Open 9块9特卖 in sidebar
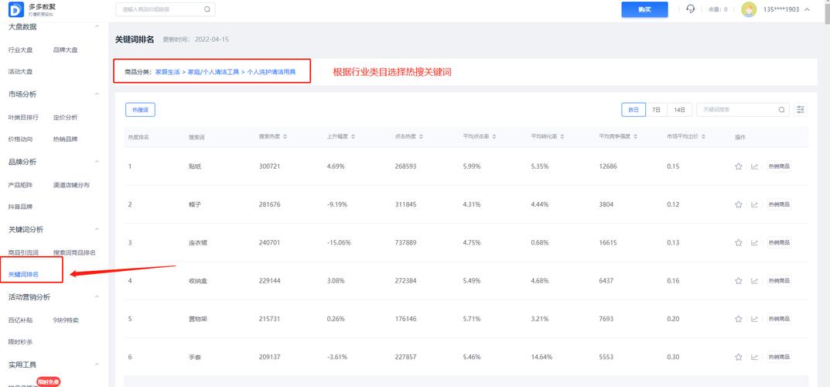The image size is (830, 387). click(66, 320)
